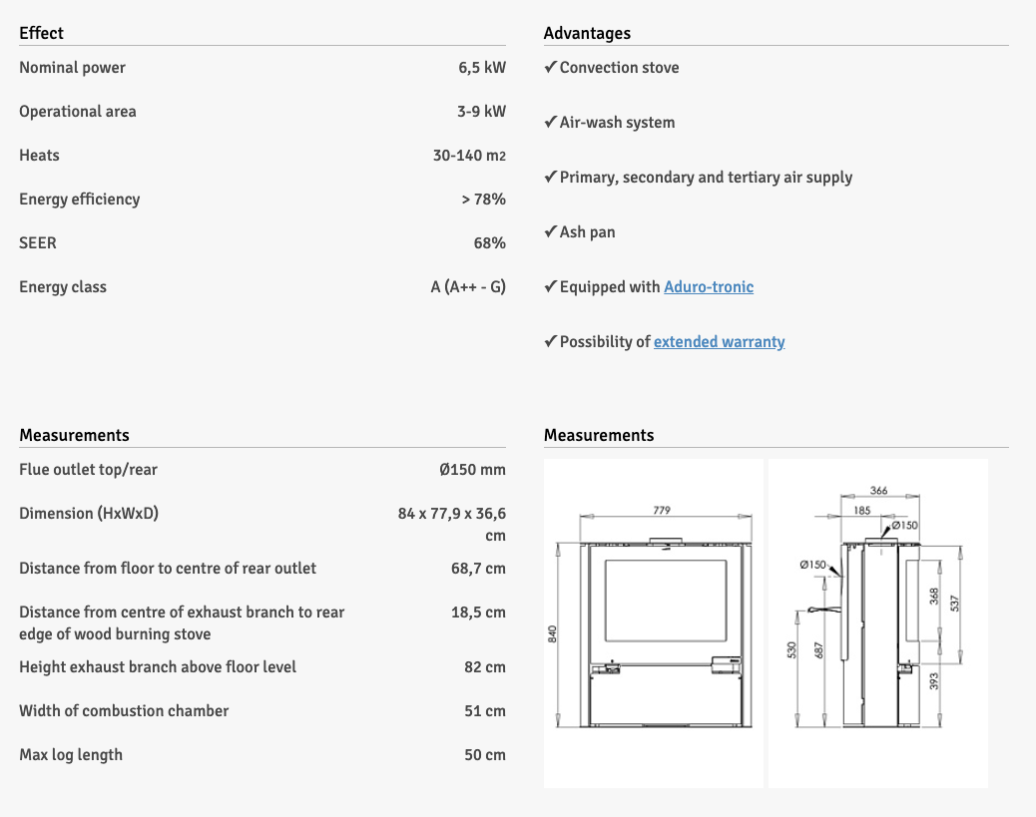Click the front view stove drawing
The height and width of the screenshot is (817, 1036).
point(654,623)
